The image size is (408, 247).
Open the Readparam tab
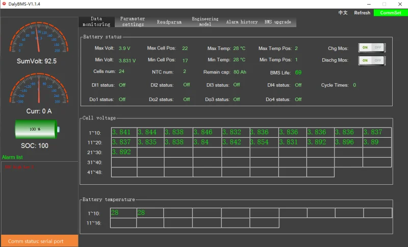click(x=169, y=22)
